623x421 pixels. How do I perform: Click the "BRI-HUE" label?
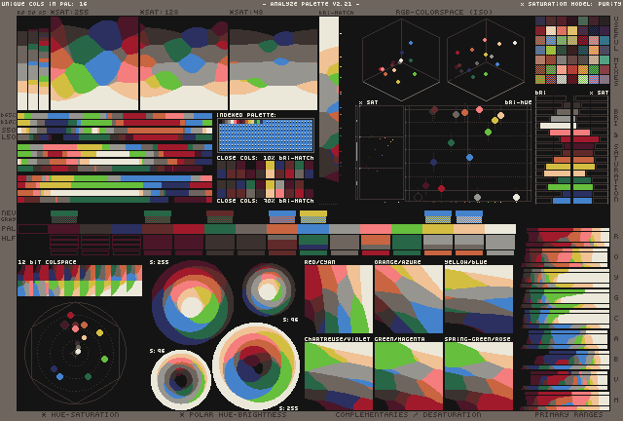coord(518,102)
